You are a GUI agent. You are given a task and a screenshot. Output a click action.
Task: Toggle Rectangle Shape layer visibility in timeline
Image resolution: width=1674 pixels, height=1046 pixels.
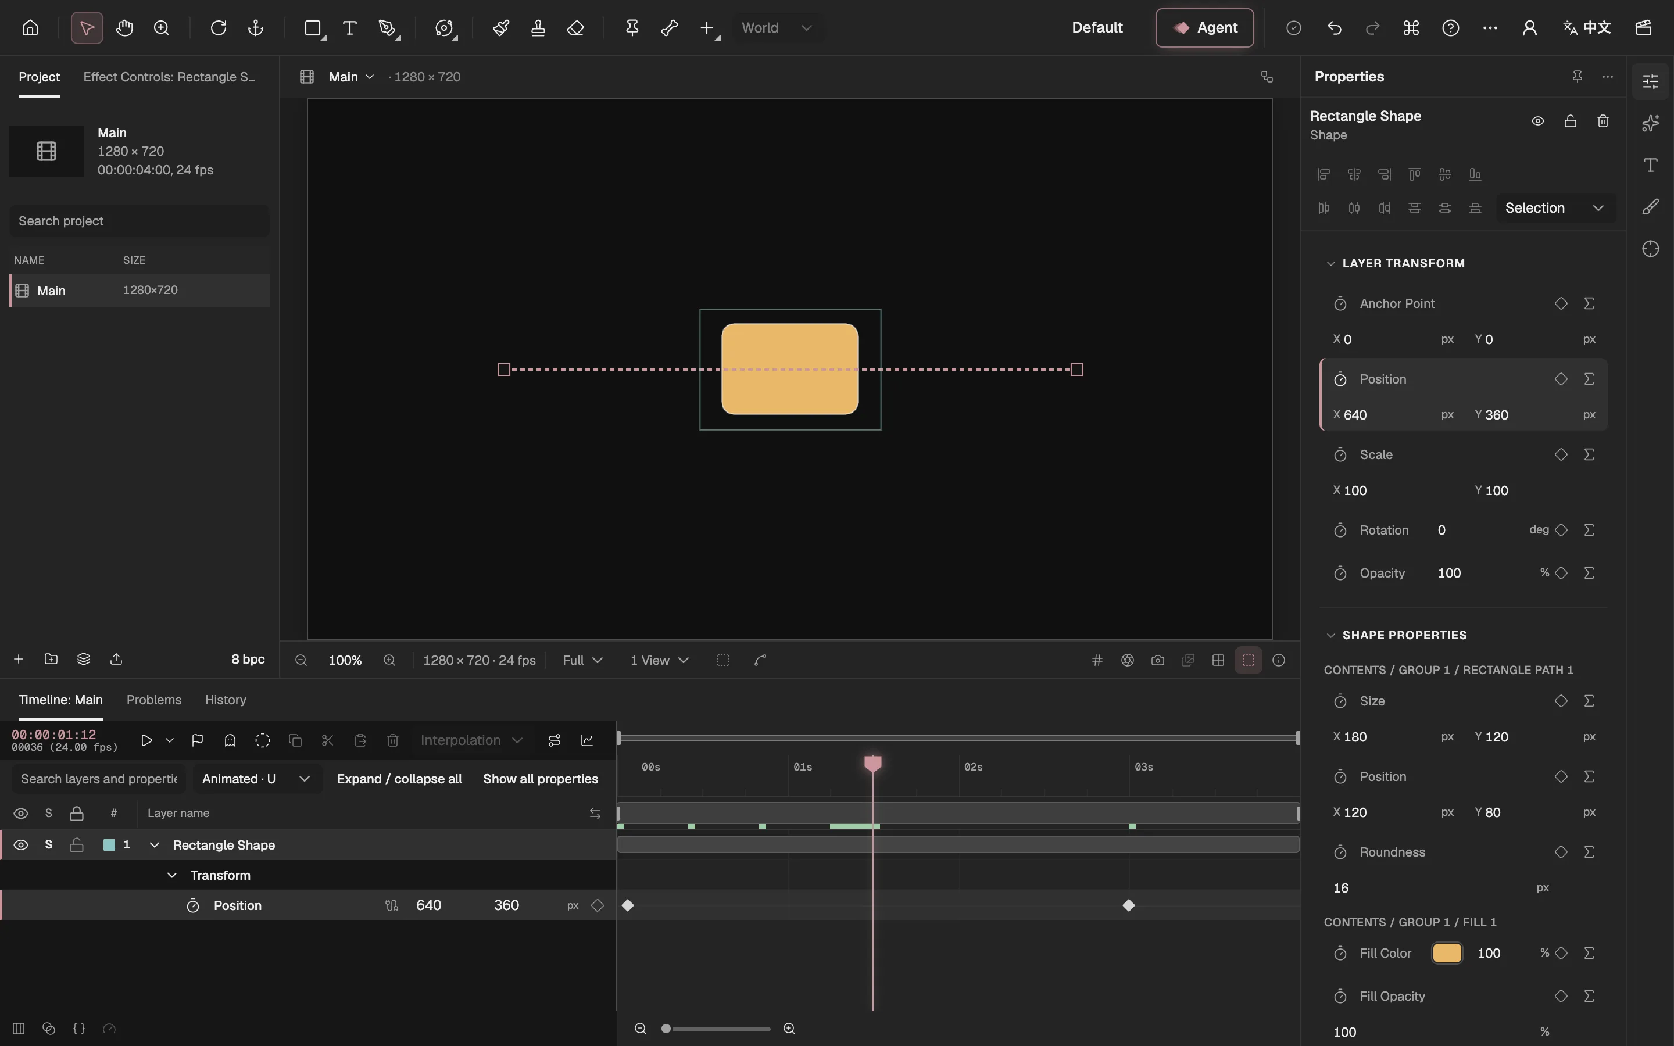coord(21,845)
